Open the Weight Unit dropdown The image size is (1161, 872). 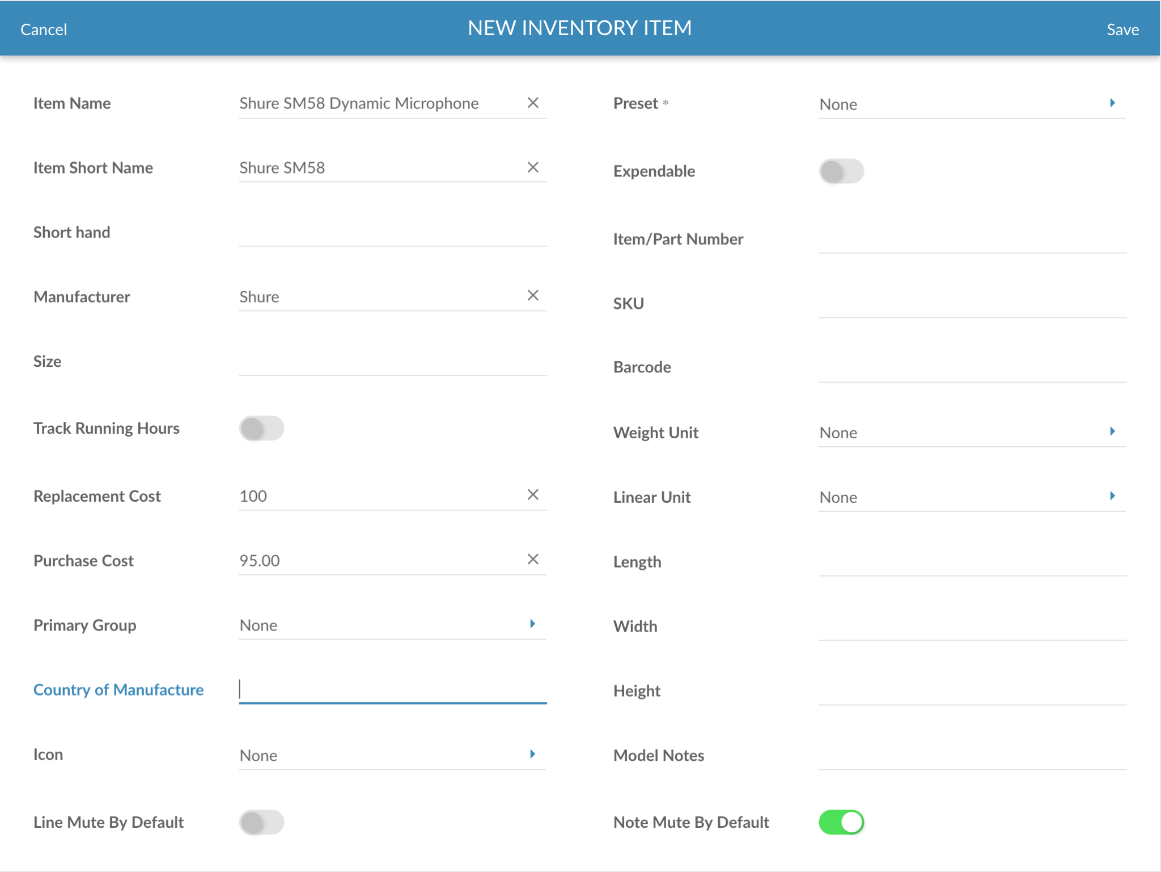pyautogui.click(x=972, y=433)
